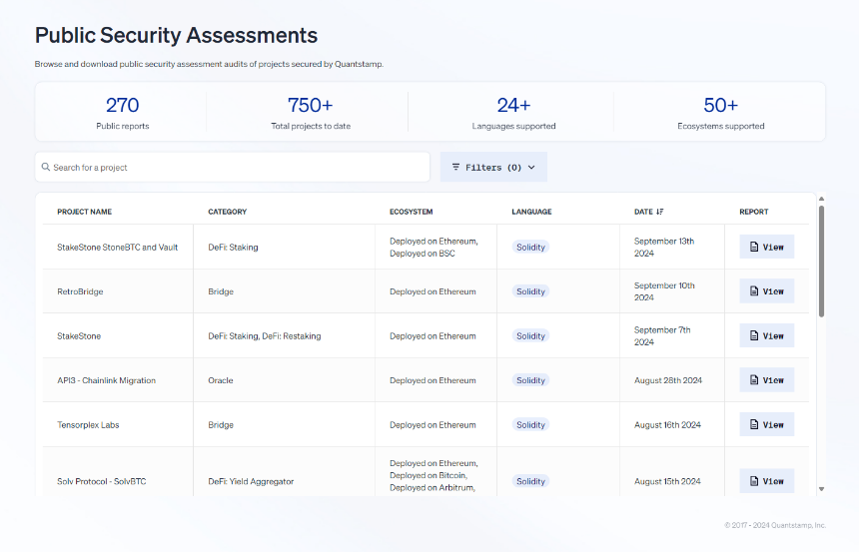View API3 - Chainlink Migration report
Image resolution: width=859 pixels, height=552 pixels.
(x=766, y=380)
